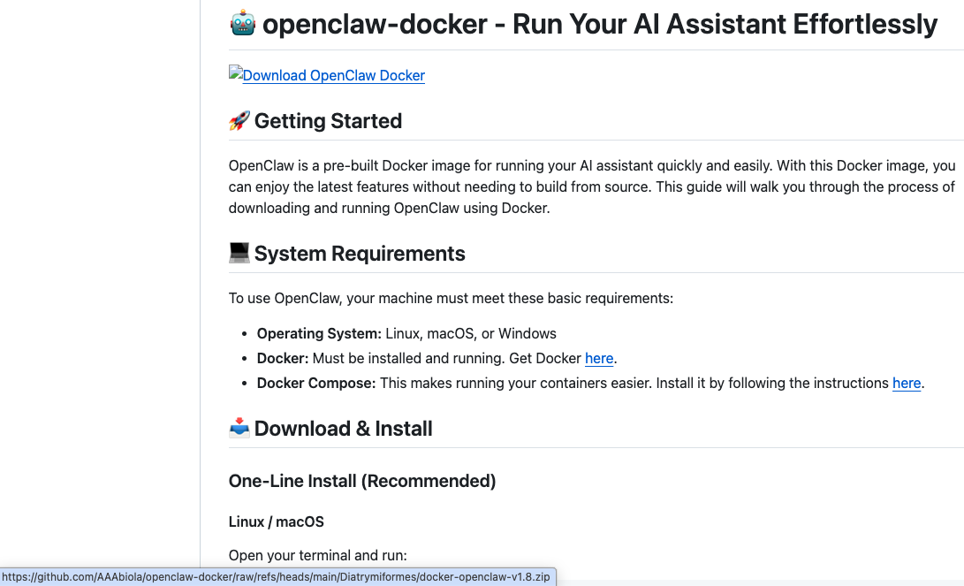Viewport: 964px width, 586px height.
Task: Click the laptop emoji beside System Requirements
Action: (239, 253)
